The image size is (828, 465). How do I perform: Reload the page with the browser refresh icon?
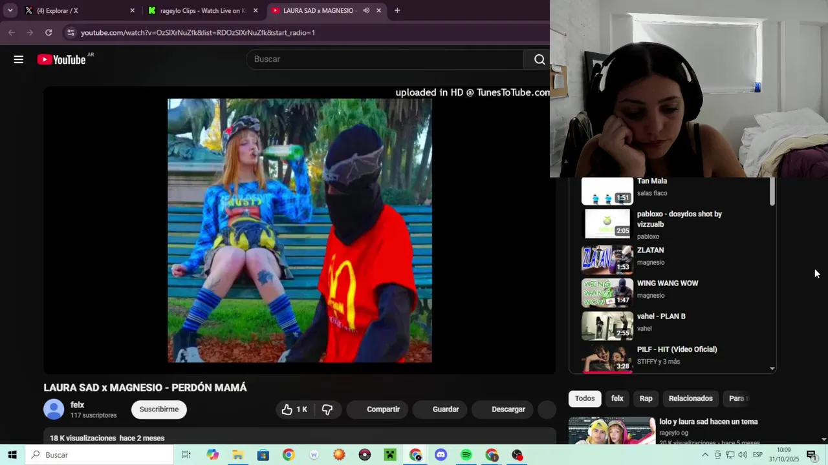point(49,32)
